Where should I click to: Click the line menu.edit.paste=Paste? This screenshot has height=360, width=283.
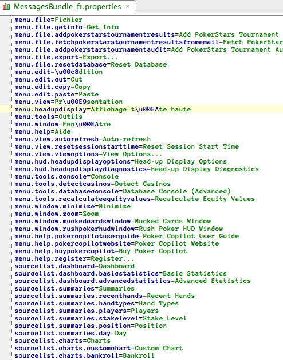pos(57,94)
